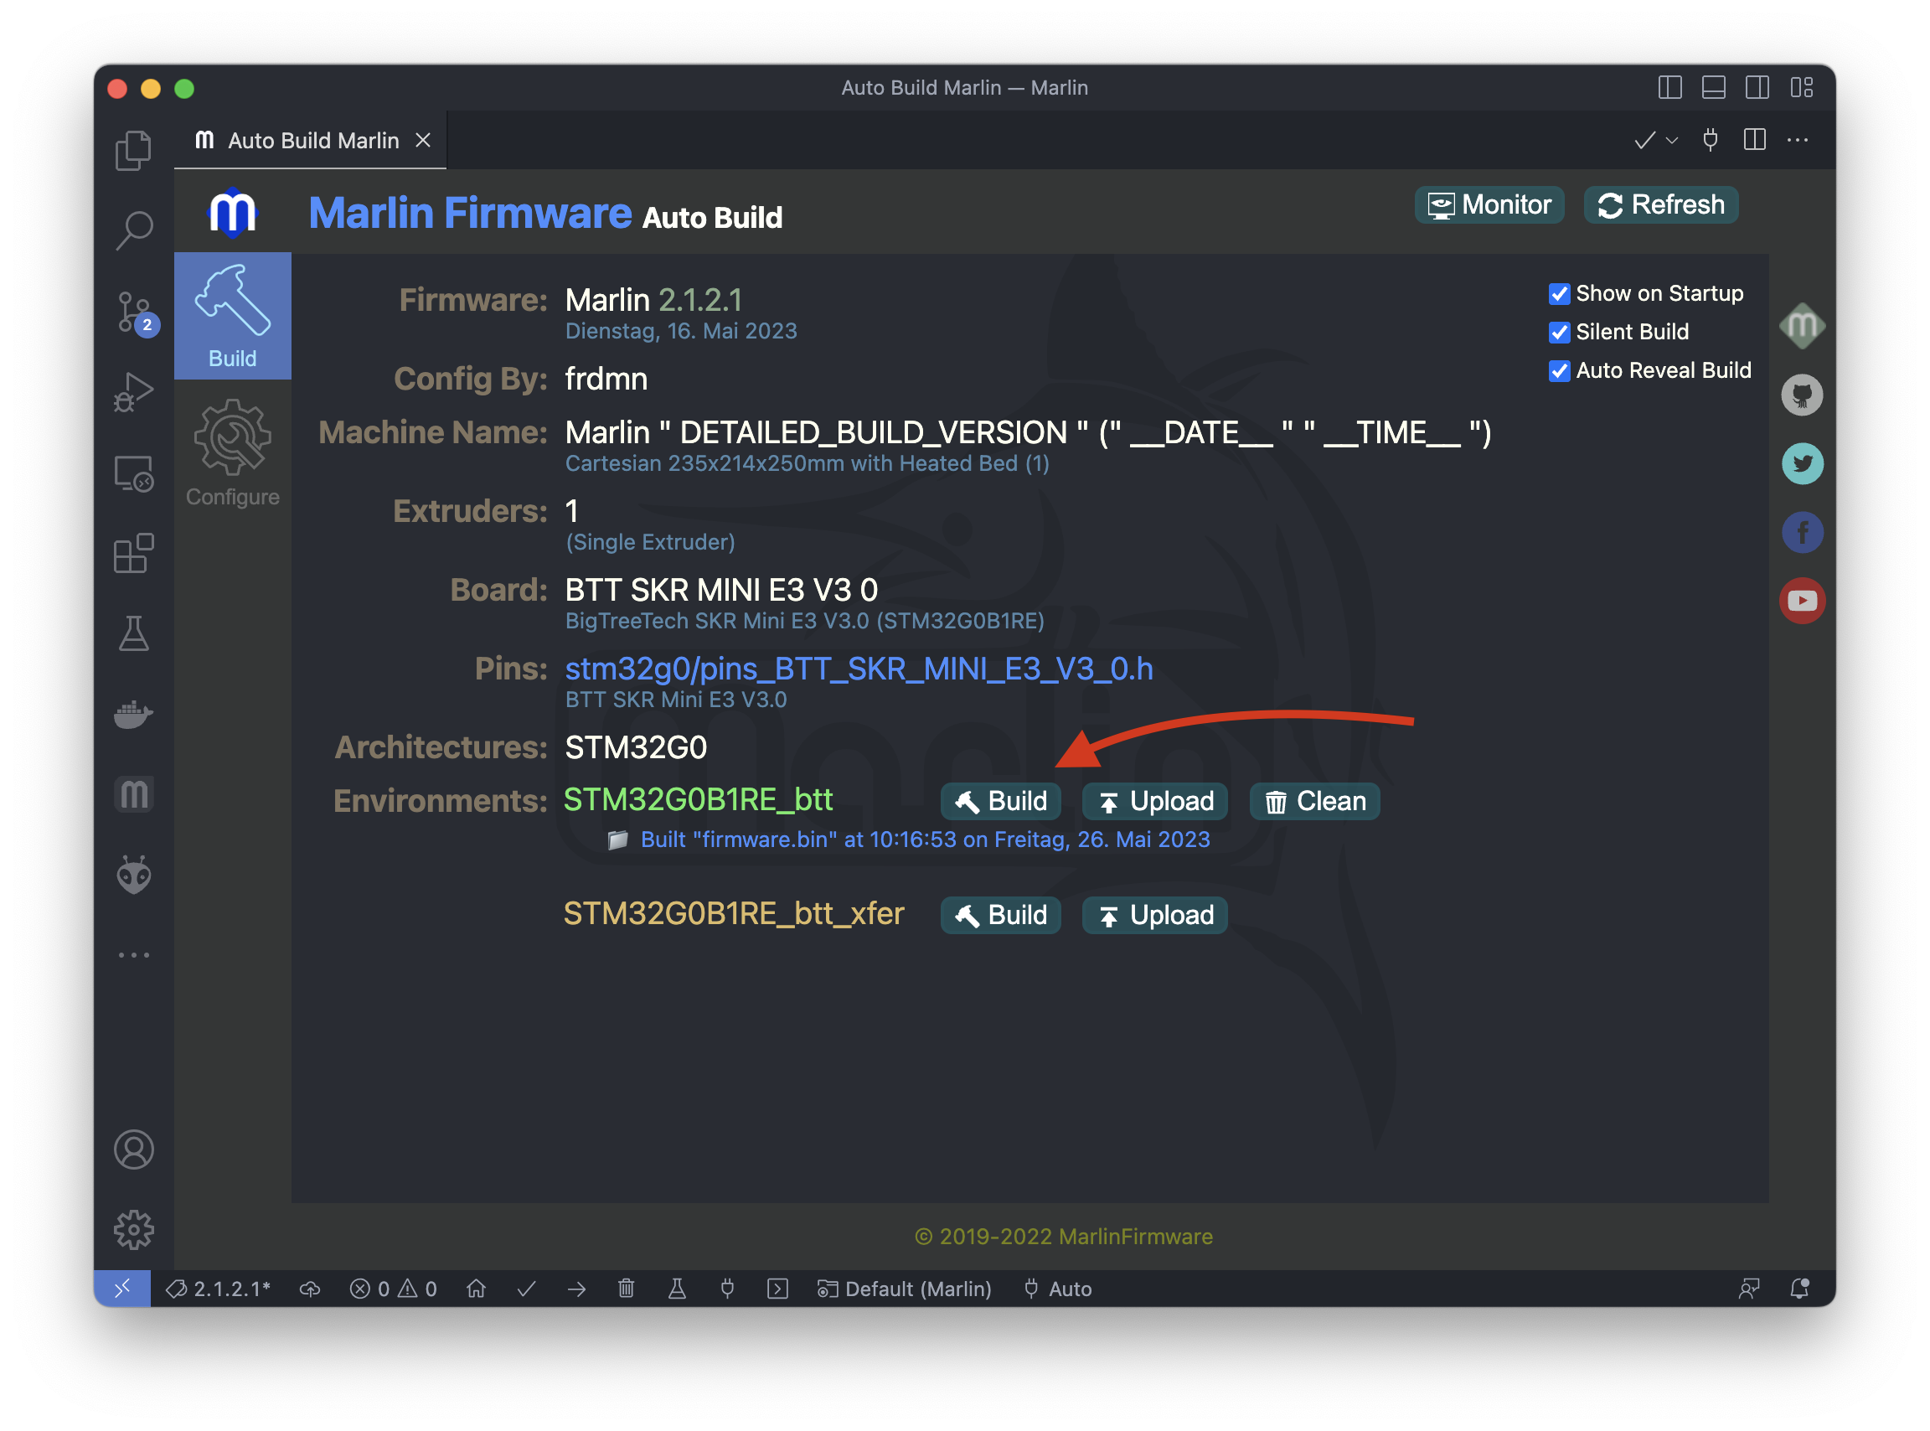Click the Twitter bird icon
Screen dimensions: 1930x1431
1802,464
